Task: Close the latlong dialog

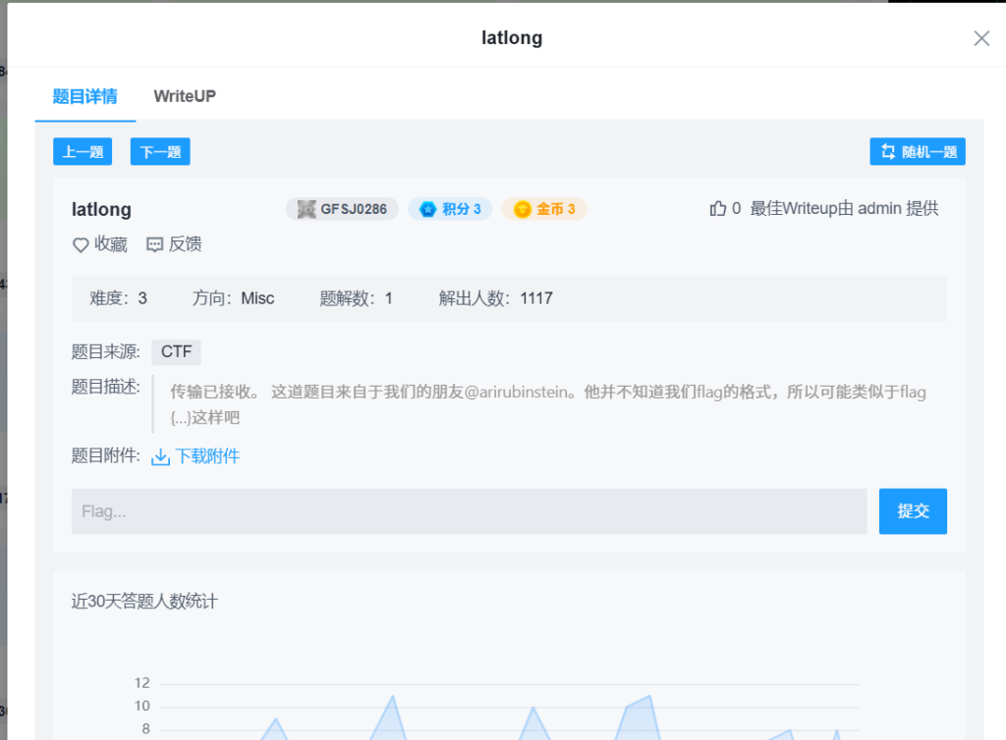Action: (x=980, y=38)
